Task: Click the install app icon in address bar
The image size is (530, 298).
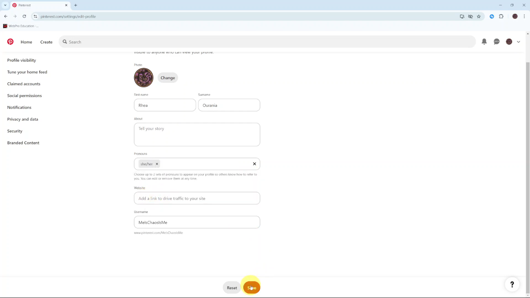Action: pyautogui.click(x=462, y=16)
